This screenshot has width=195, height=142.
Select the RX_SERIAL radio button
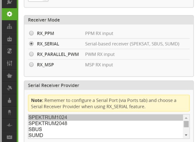click(31, 44)
